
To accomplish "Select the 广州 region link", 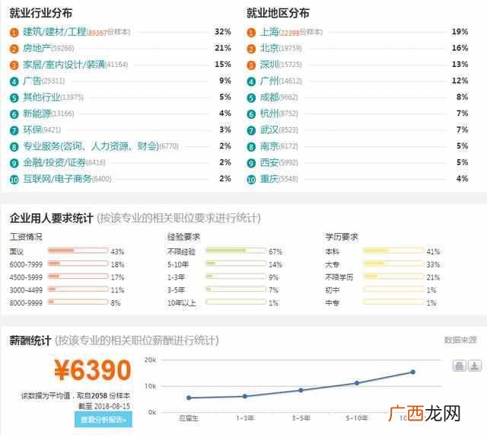I will tap(269, 81).
